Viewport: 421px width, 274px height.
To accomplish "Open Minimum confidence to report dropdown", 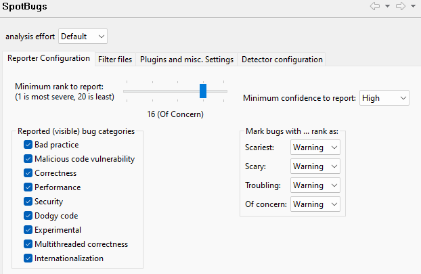I will pos(384,98).
